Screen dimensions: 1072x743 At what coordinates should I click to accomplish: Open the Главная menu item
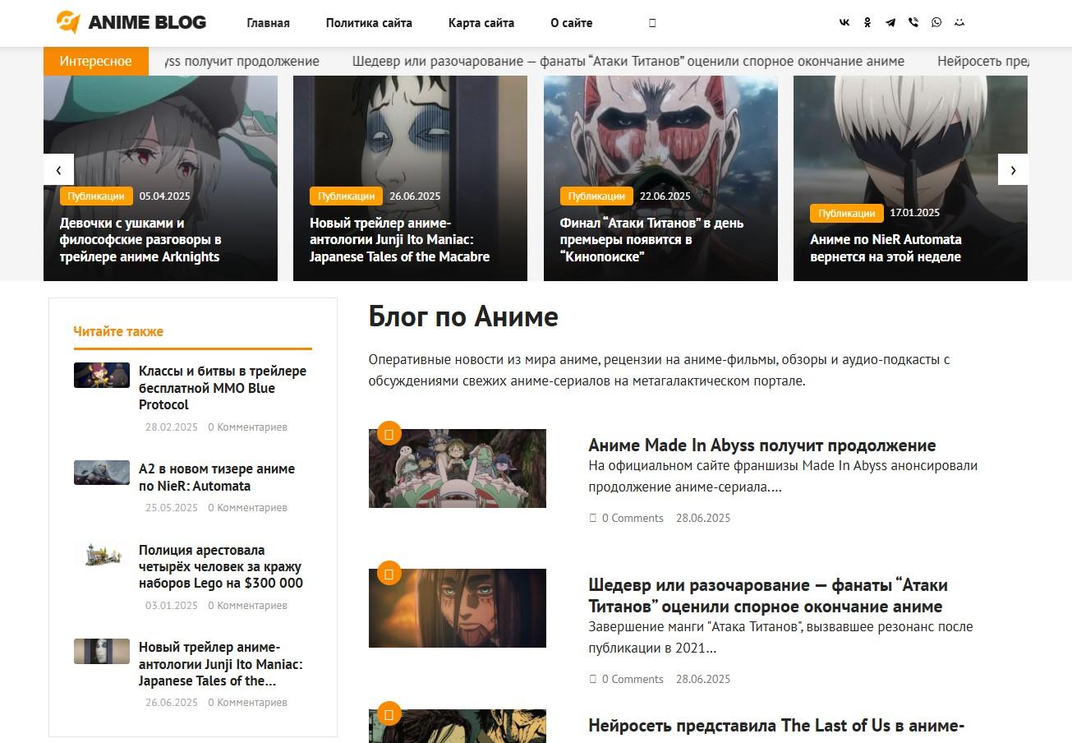[x=268, y=23]
